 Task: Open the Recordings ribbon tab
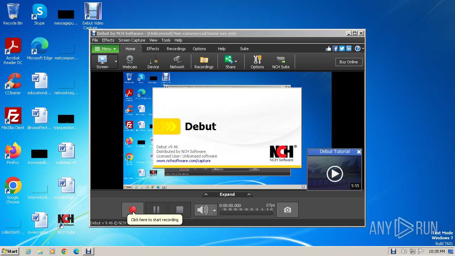pos(176,49)
